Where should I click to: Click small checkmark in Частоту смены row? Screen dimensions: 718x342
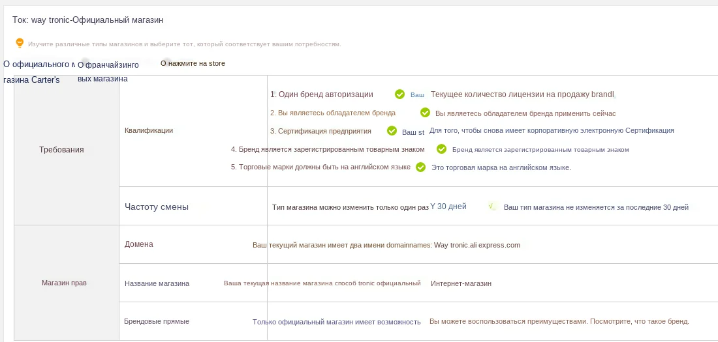click(492, 207)
